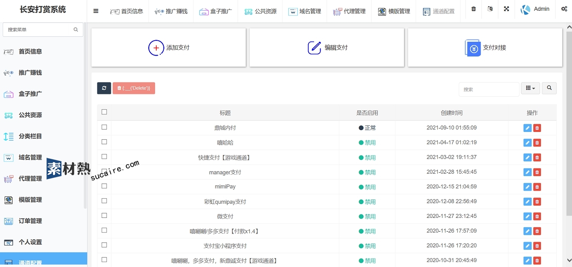Image resolution: width=572 pixels, height=267 pixels.
Task: Go to 模版管理 in sidebar
Action: (30, 200)
